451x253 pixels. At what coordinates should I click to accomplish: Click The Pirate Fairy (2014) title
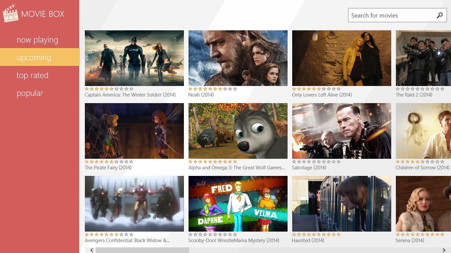click(x=108, y=168)
